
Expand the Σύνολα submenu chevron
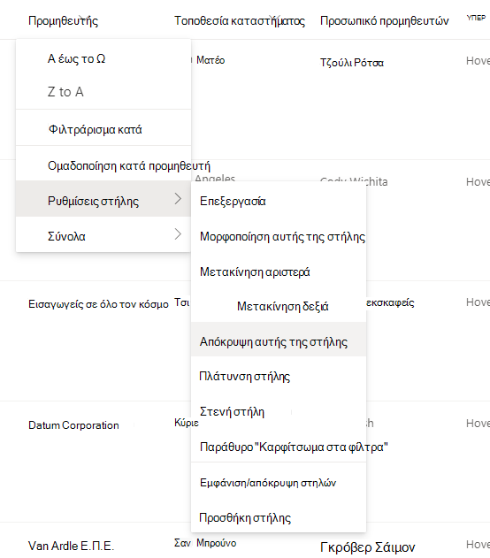(178, 234)
